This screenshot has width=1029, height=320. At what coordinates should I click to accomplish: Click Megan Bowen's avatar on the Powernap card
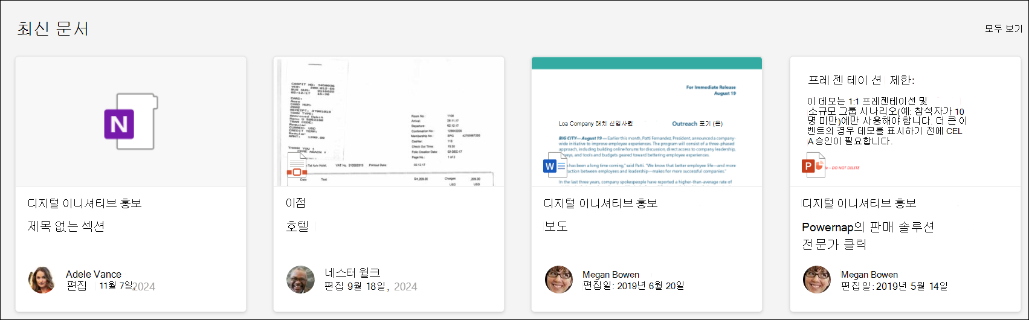(x=817, y=280)
